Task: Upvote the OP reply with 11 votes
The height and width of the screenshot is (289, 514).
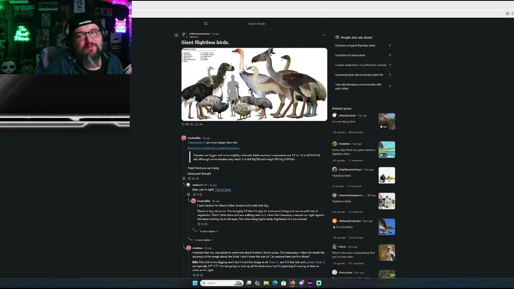Action: 194,195
